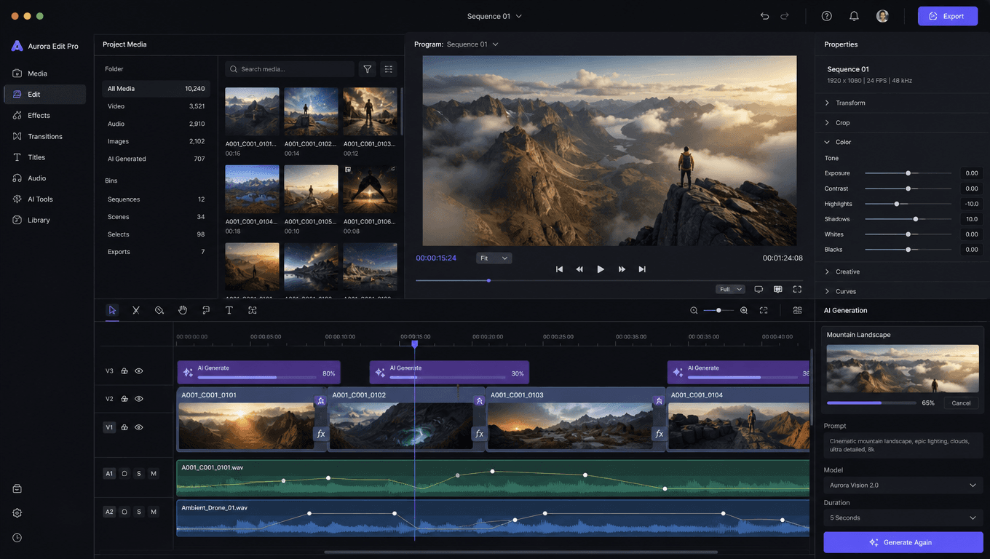990x559 pixels.
Task: Select the arrow Selection tool in timeline toolbar
Action: point(112,310)
